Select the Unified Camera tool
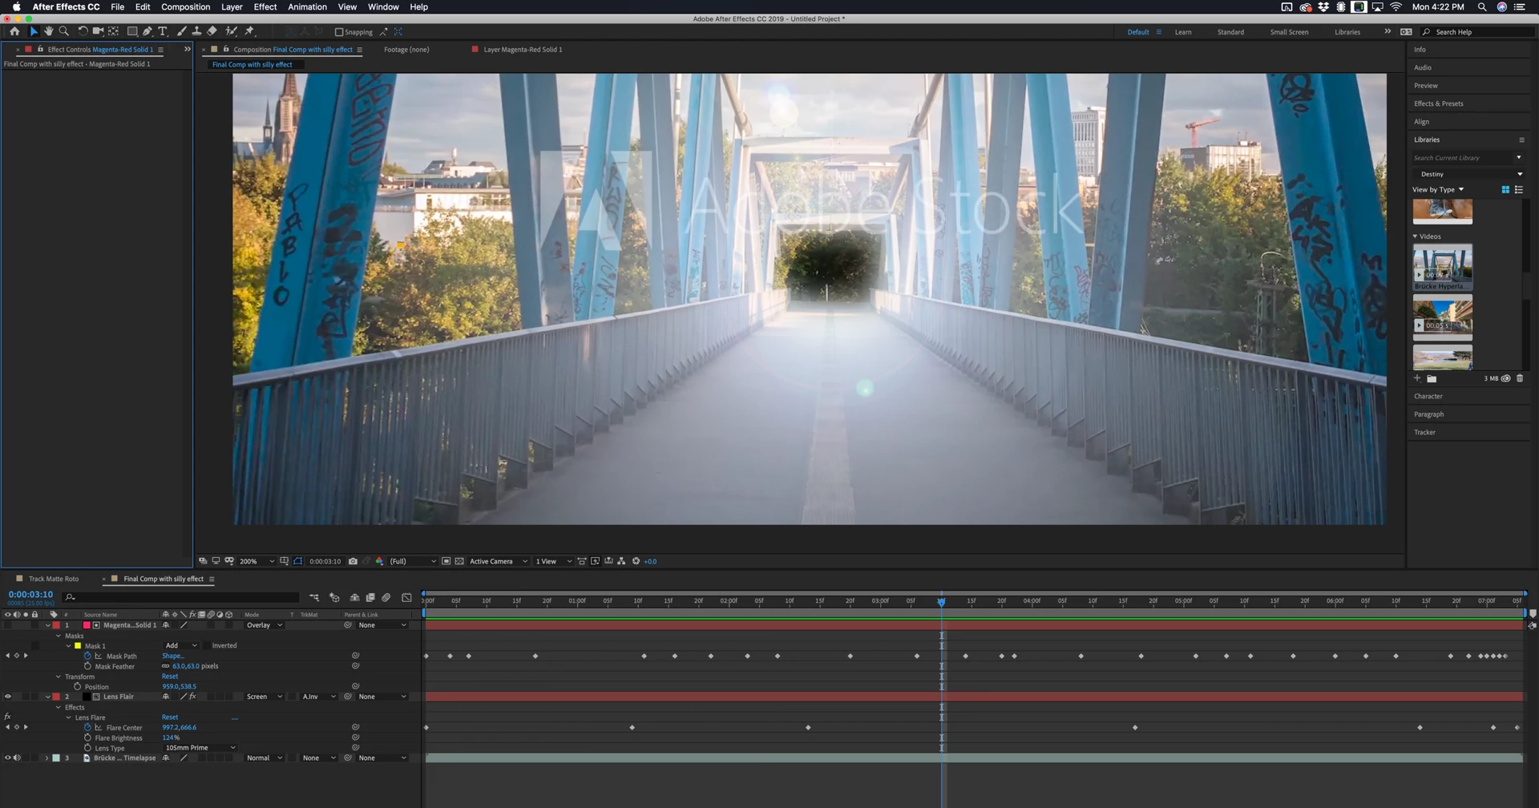Screen dimensions: 1539x808 [x=98, y=31]
